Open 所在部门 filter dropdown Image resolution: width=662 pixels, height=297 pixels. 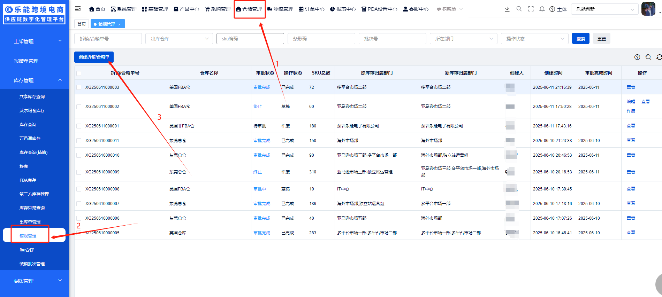[464, 39]
